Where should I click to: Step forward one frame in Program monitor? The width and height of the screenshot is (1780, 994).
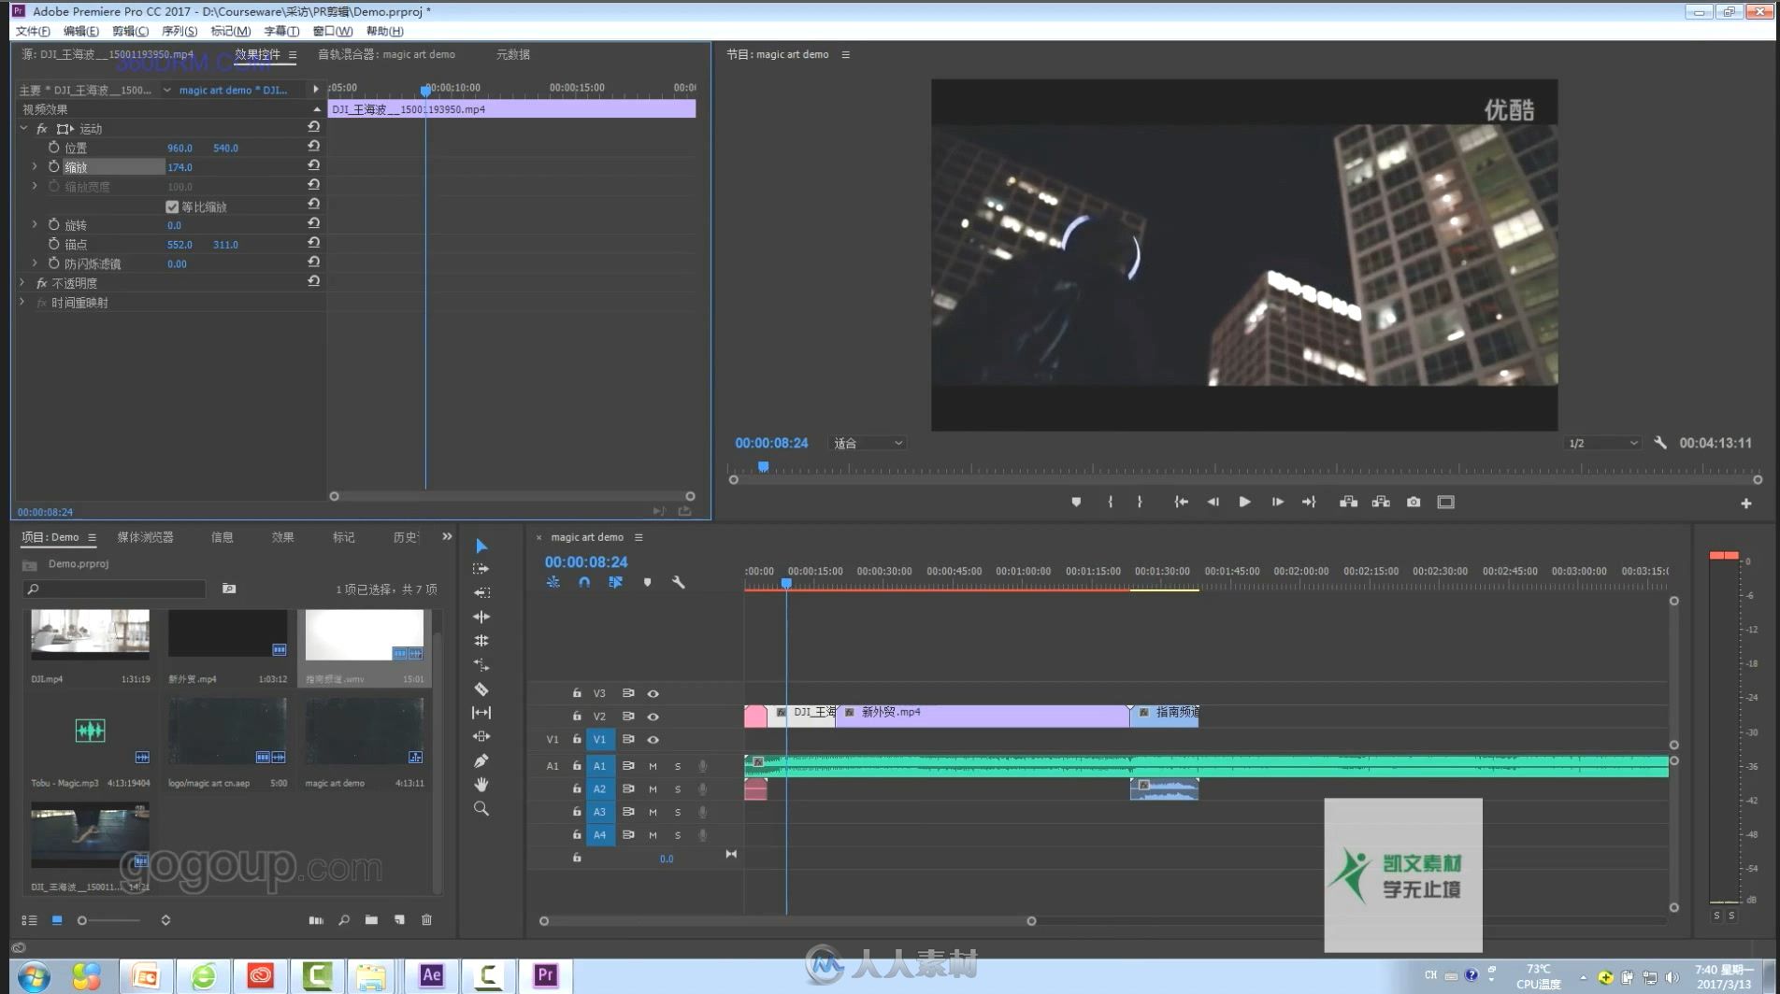pos(1277,502)
